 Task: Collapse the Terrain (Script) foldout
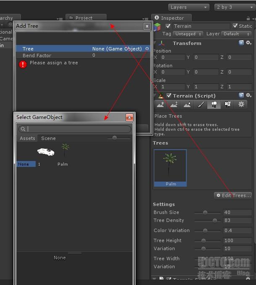click(x=155, y=95)
